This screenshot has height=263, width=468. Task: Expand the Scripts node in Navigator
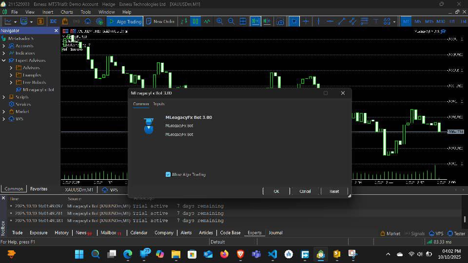click(x=4, y=97)
